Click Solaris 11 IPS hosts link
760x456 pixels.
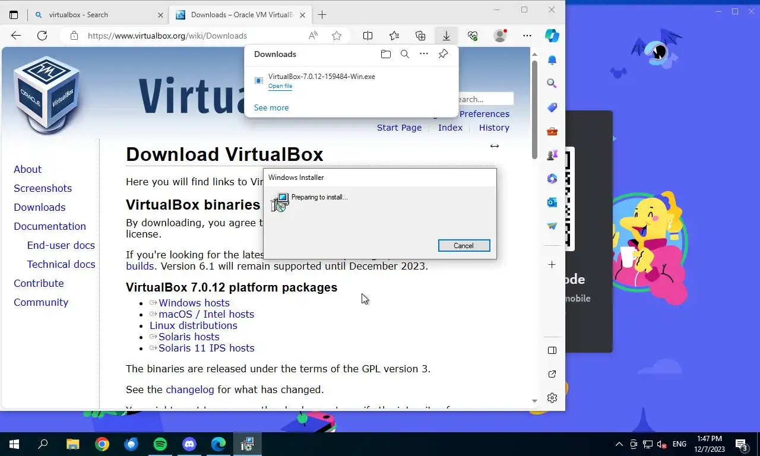(206, 348)
